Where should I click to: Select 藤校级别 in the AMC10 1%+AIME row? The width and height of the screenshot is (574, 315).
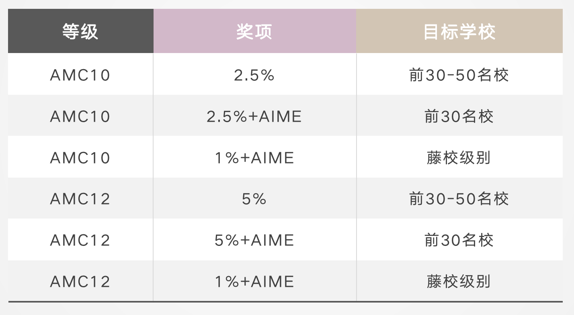(x=459, y=158)
